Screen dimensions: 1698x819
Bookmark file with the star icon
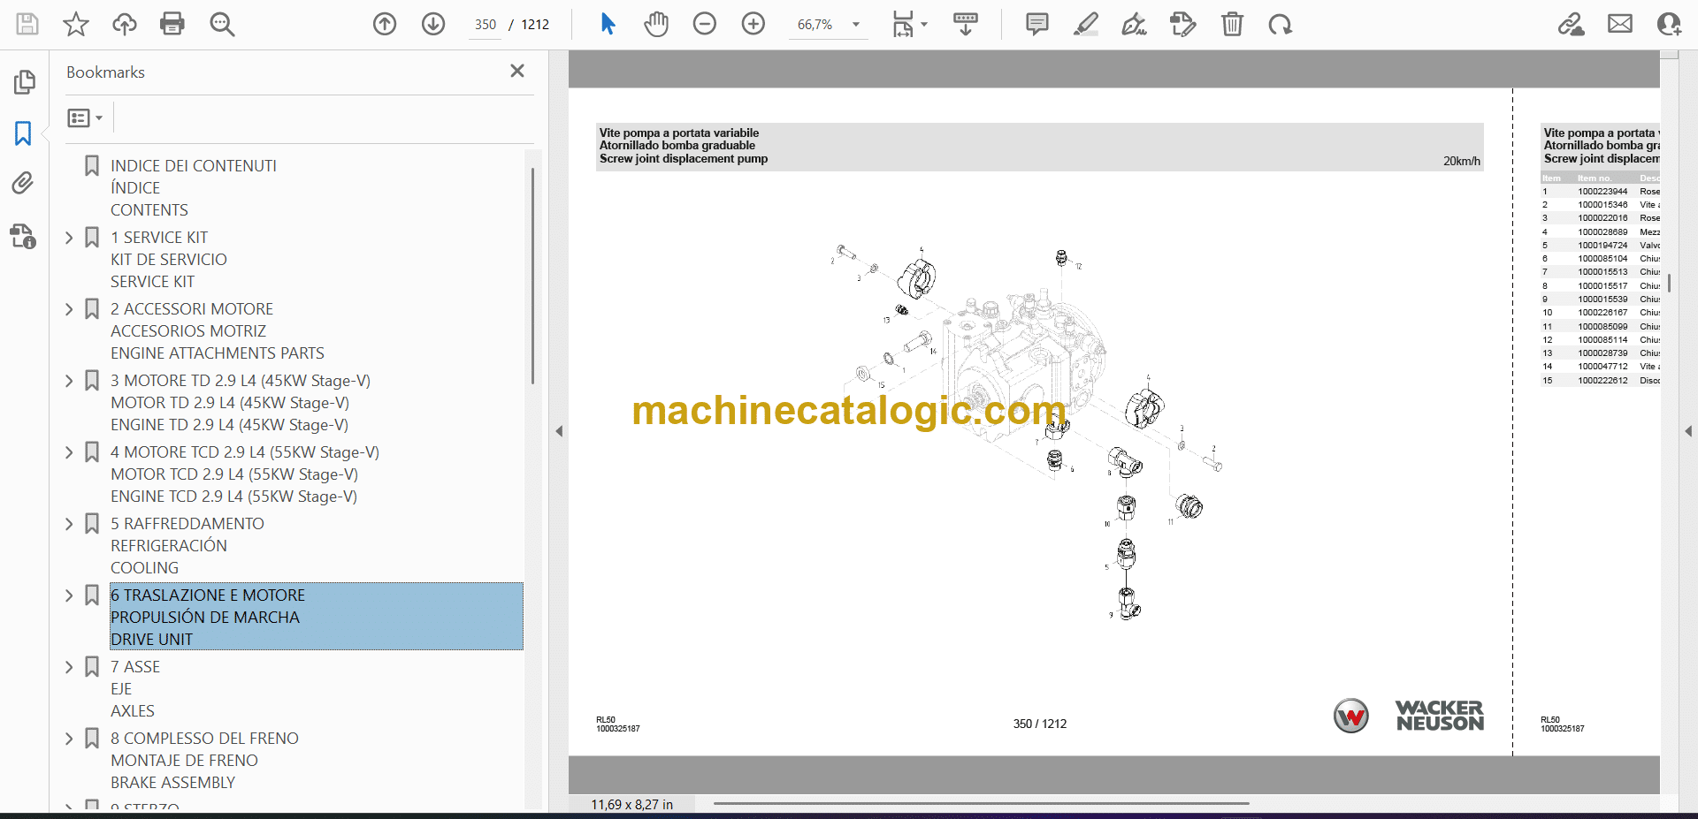click(x=76, y=24)
